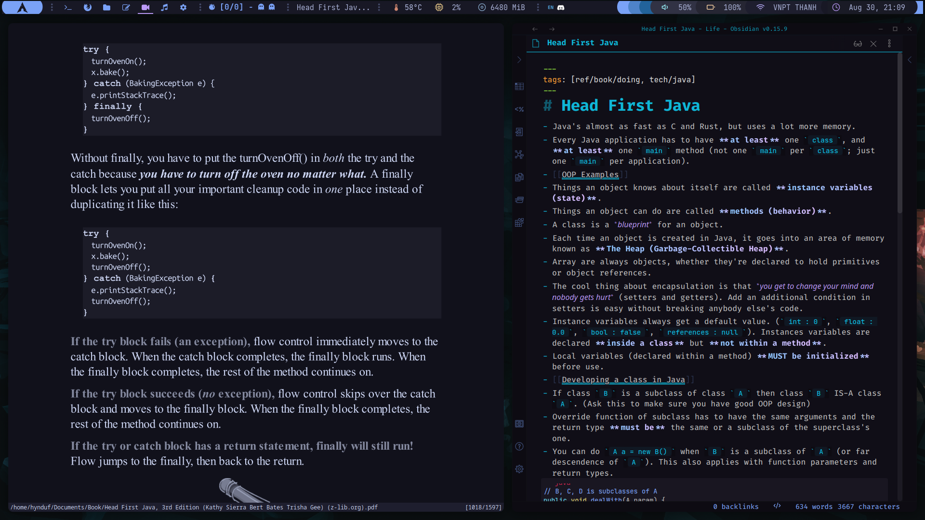Open the note's three-dot more options menu
This screenshot has height=520, width=925.
point(889,44)
